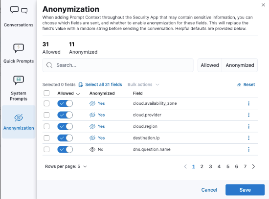Check the cloud.region row checkbox
The height and width of the screenshot is (199, 269).
[x=46, y=126]
